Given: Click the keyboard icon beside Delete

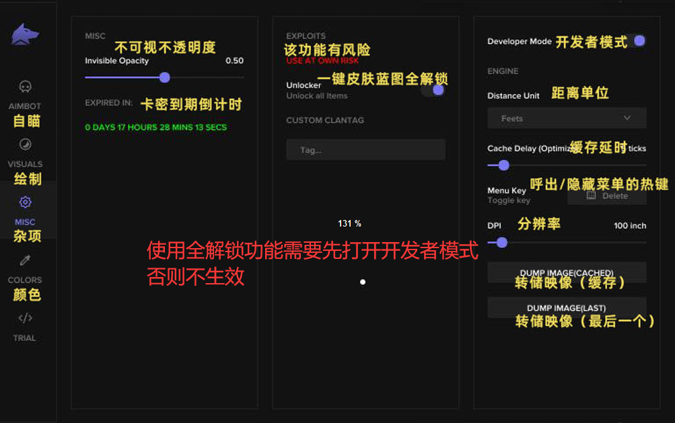Looking at the screenshot, I should click(592, 196).
